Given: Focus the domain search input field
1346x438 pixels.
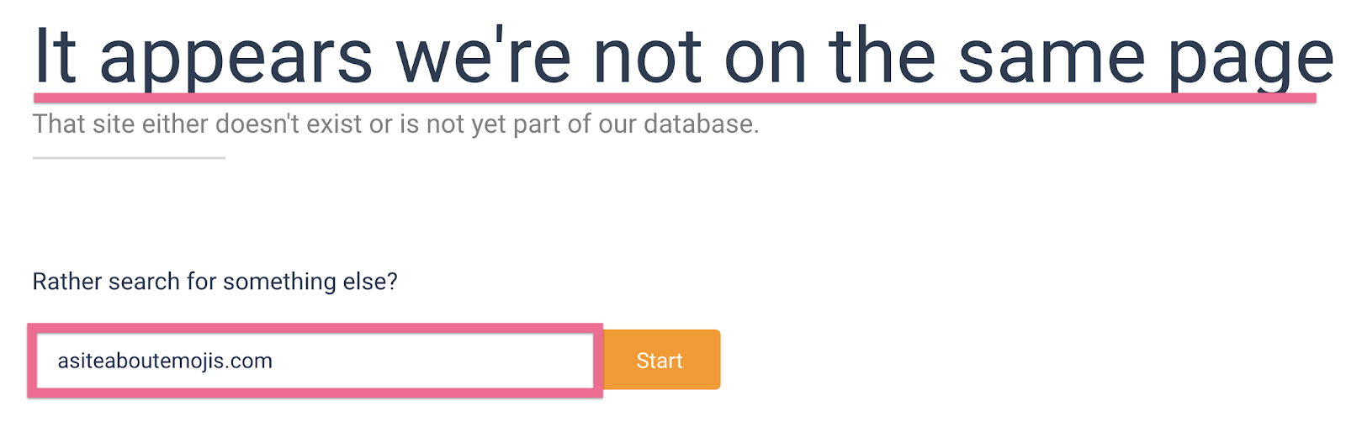Looking at the screenshot, I should [x=421, y=361].
